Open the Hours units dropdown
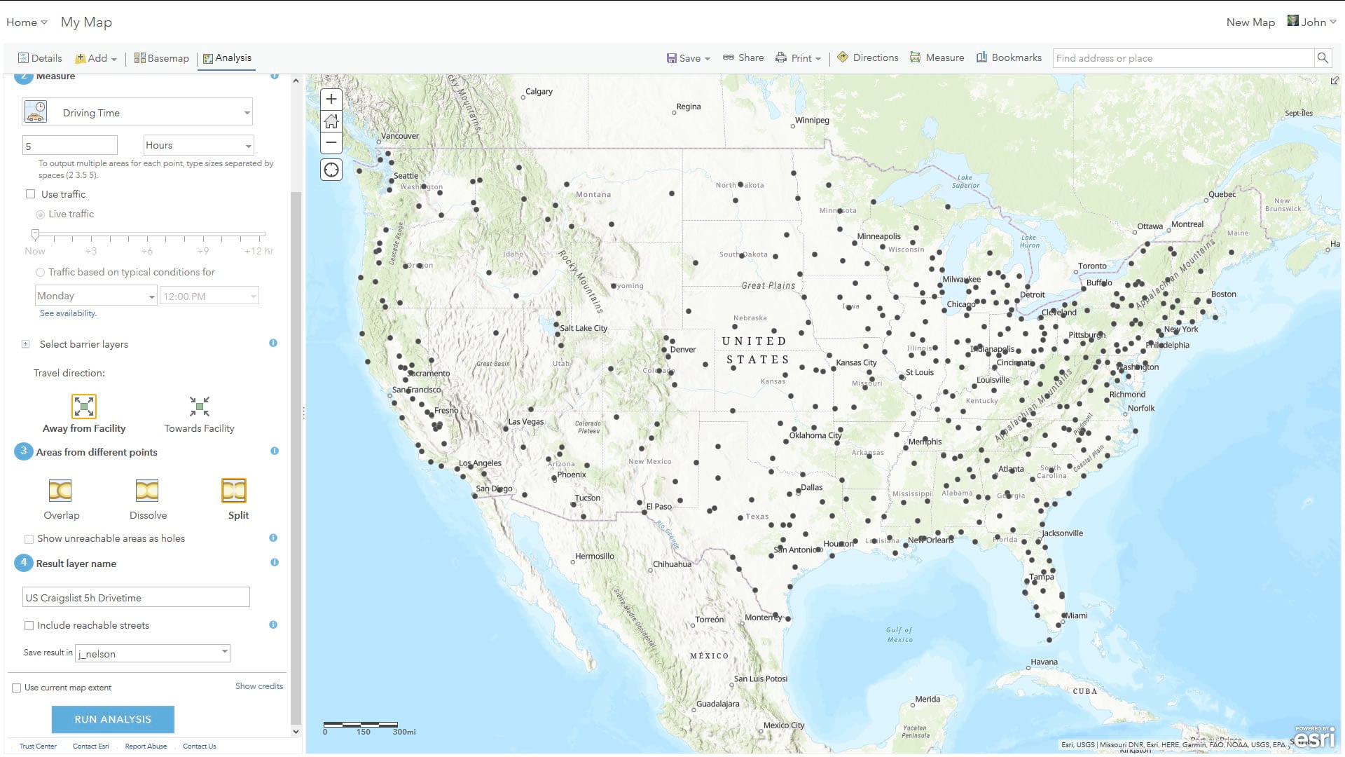Viewport: 1345px width, 757px height. (198, 146)
